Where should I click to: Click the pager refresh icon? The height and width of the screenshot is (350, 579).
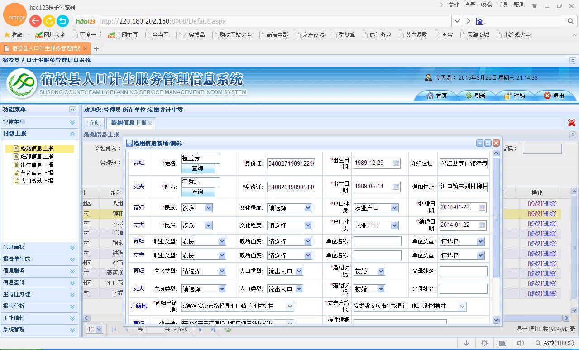[228, 329]
